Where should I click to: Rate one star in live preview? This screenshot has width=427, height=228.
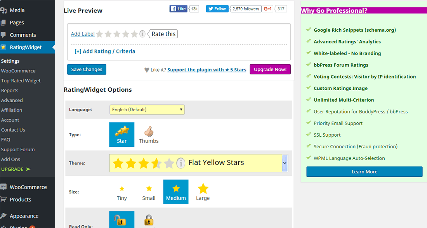coord(99,34)
